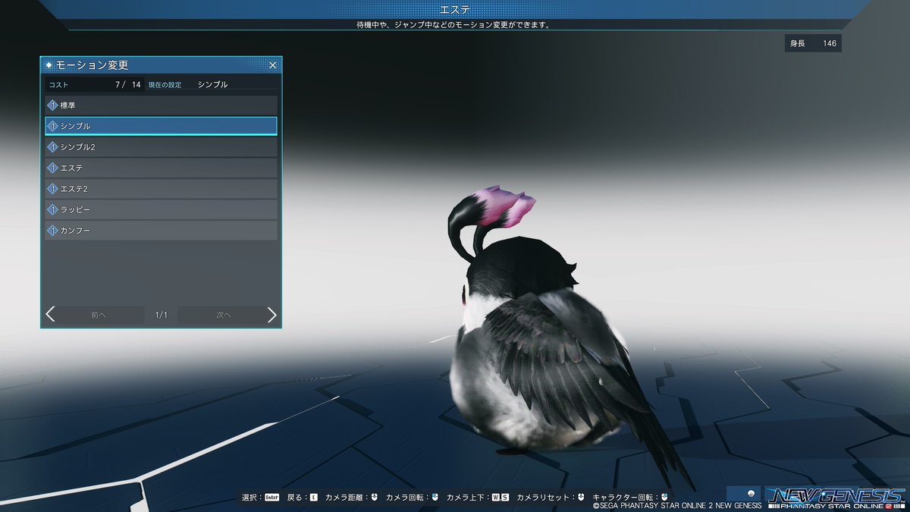This screenshot has height=512, width=910.
Task: Click the 次へ button
Action: (x=222, y=315)
